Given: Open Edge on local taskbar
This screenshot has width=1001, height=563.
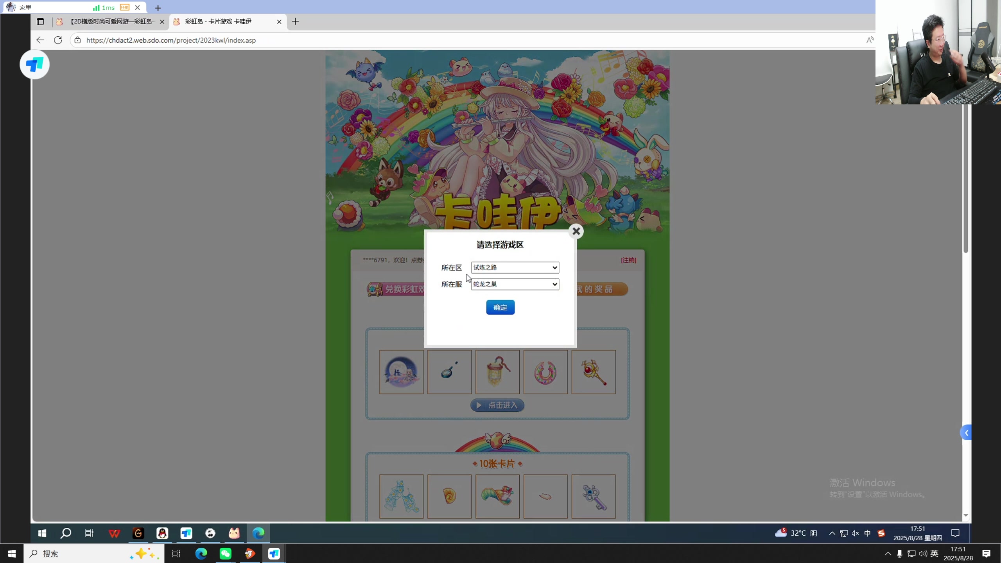Looking at the screenshot, I should point(201,554).
